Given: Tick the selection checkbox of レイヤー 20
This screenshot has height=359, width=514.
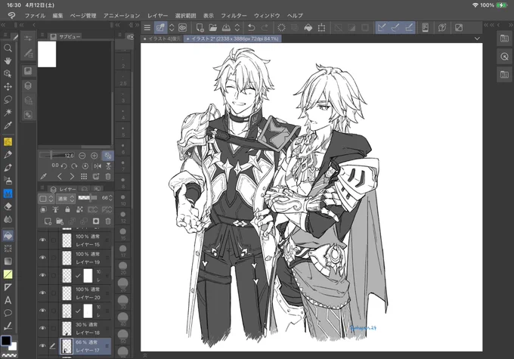Looking at the screenshot, I should (x=54, y=293).
